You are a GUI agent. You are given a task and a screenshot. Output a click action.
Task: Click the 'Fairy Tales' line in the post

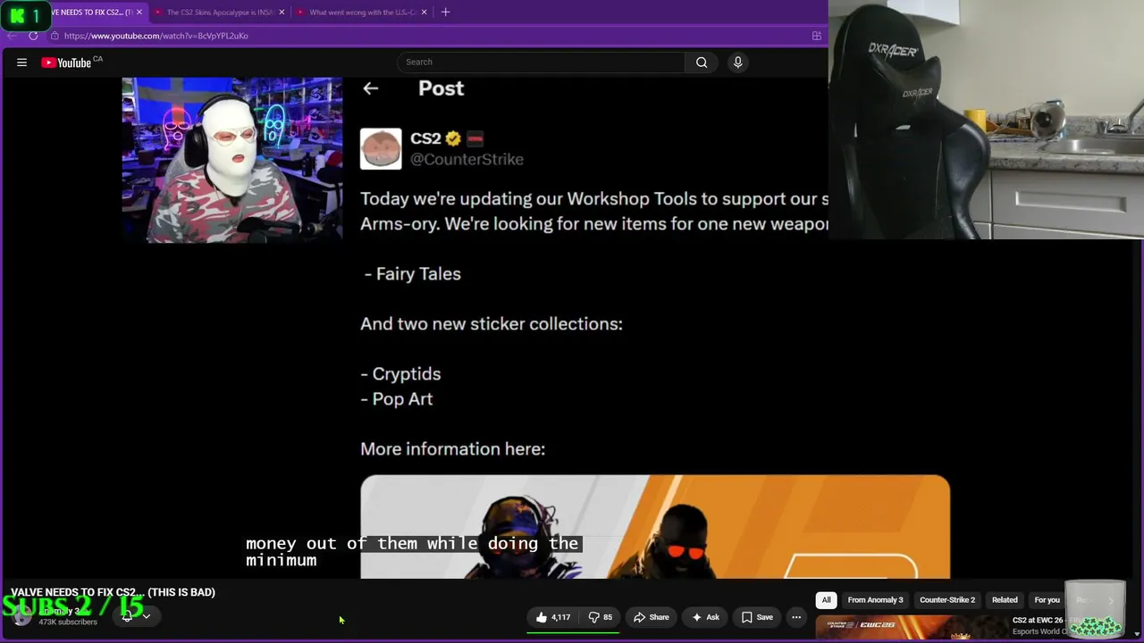coord(413,274)
